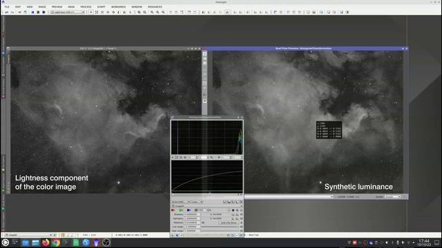This screenshot has width=442, height=248.
Task: Open the IMAGE menu
Action: coord(42,7)
